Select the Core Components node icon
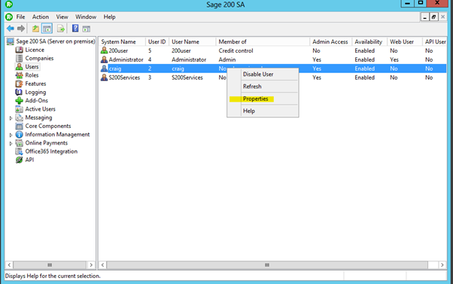 point(19,126)
